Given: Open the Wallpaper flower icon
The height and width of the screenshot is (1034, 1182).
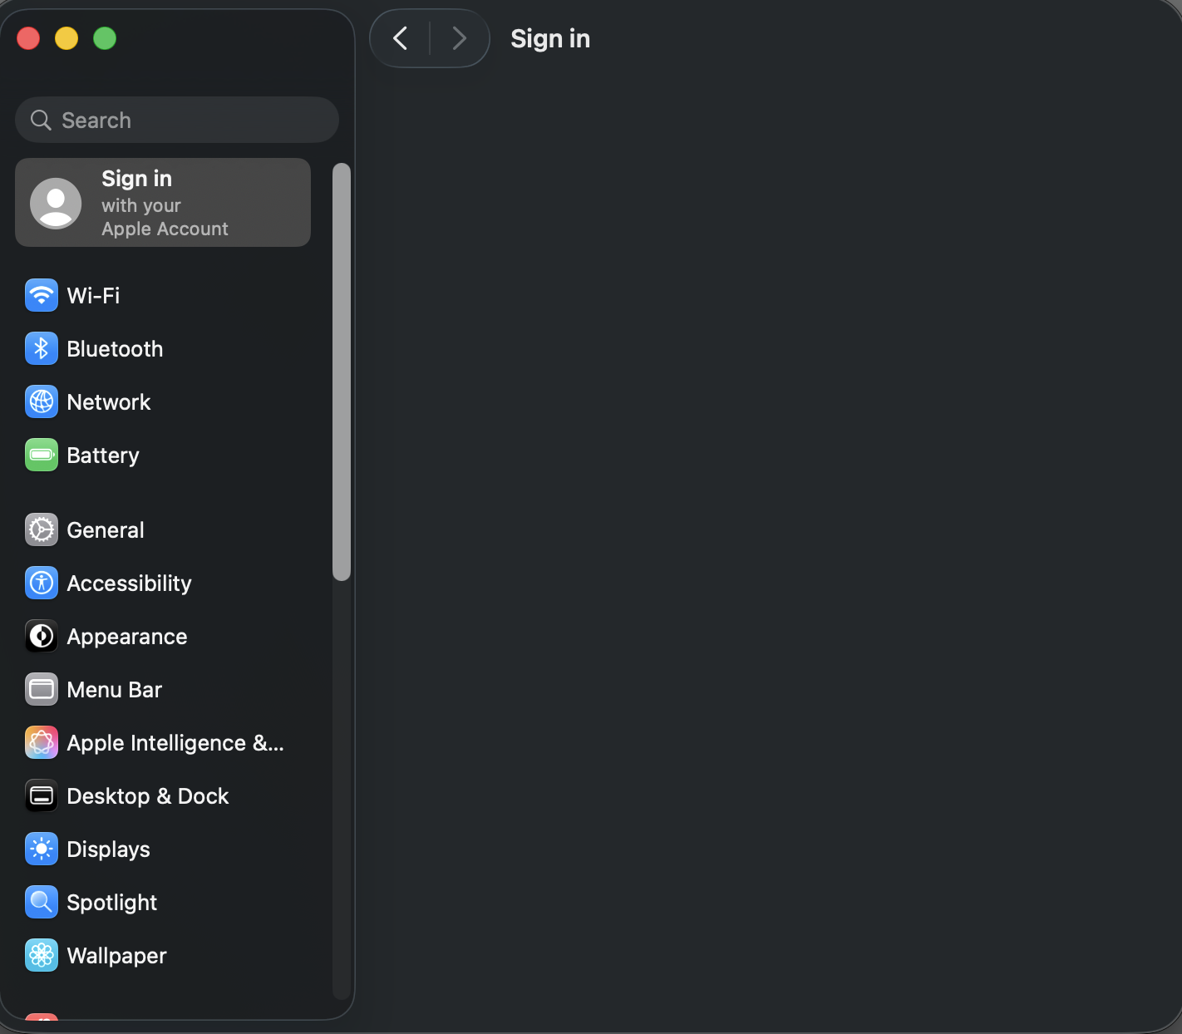Looking at the screenshot, I should [x=42, y=955].
